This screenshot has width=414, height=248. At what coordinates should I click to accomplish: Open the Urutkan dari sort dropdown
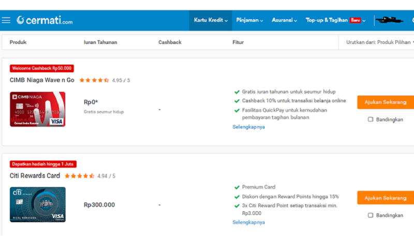tap(379, 42)
